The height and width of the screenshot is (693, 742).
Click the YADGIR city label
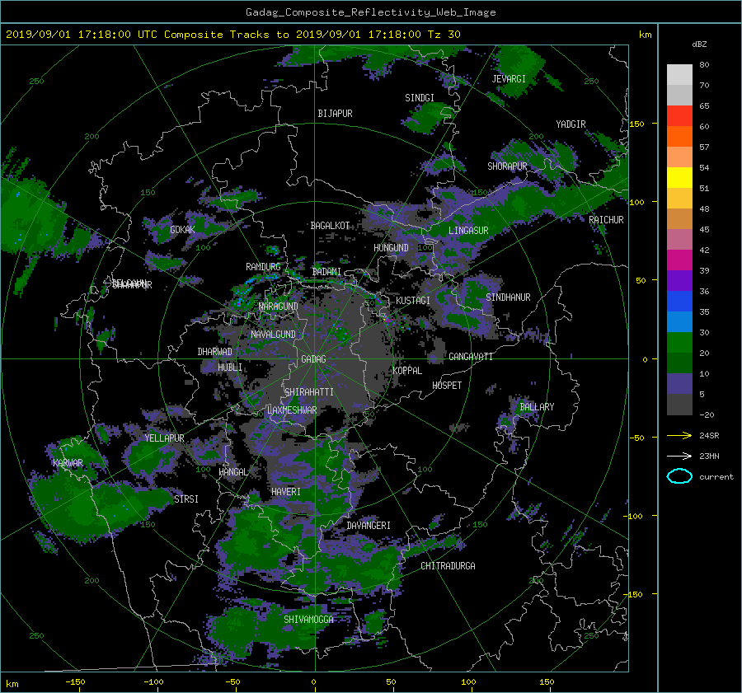click(x=571, y=124)
